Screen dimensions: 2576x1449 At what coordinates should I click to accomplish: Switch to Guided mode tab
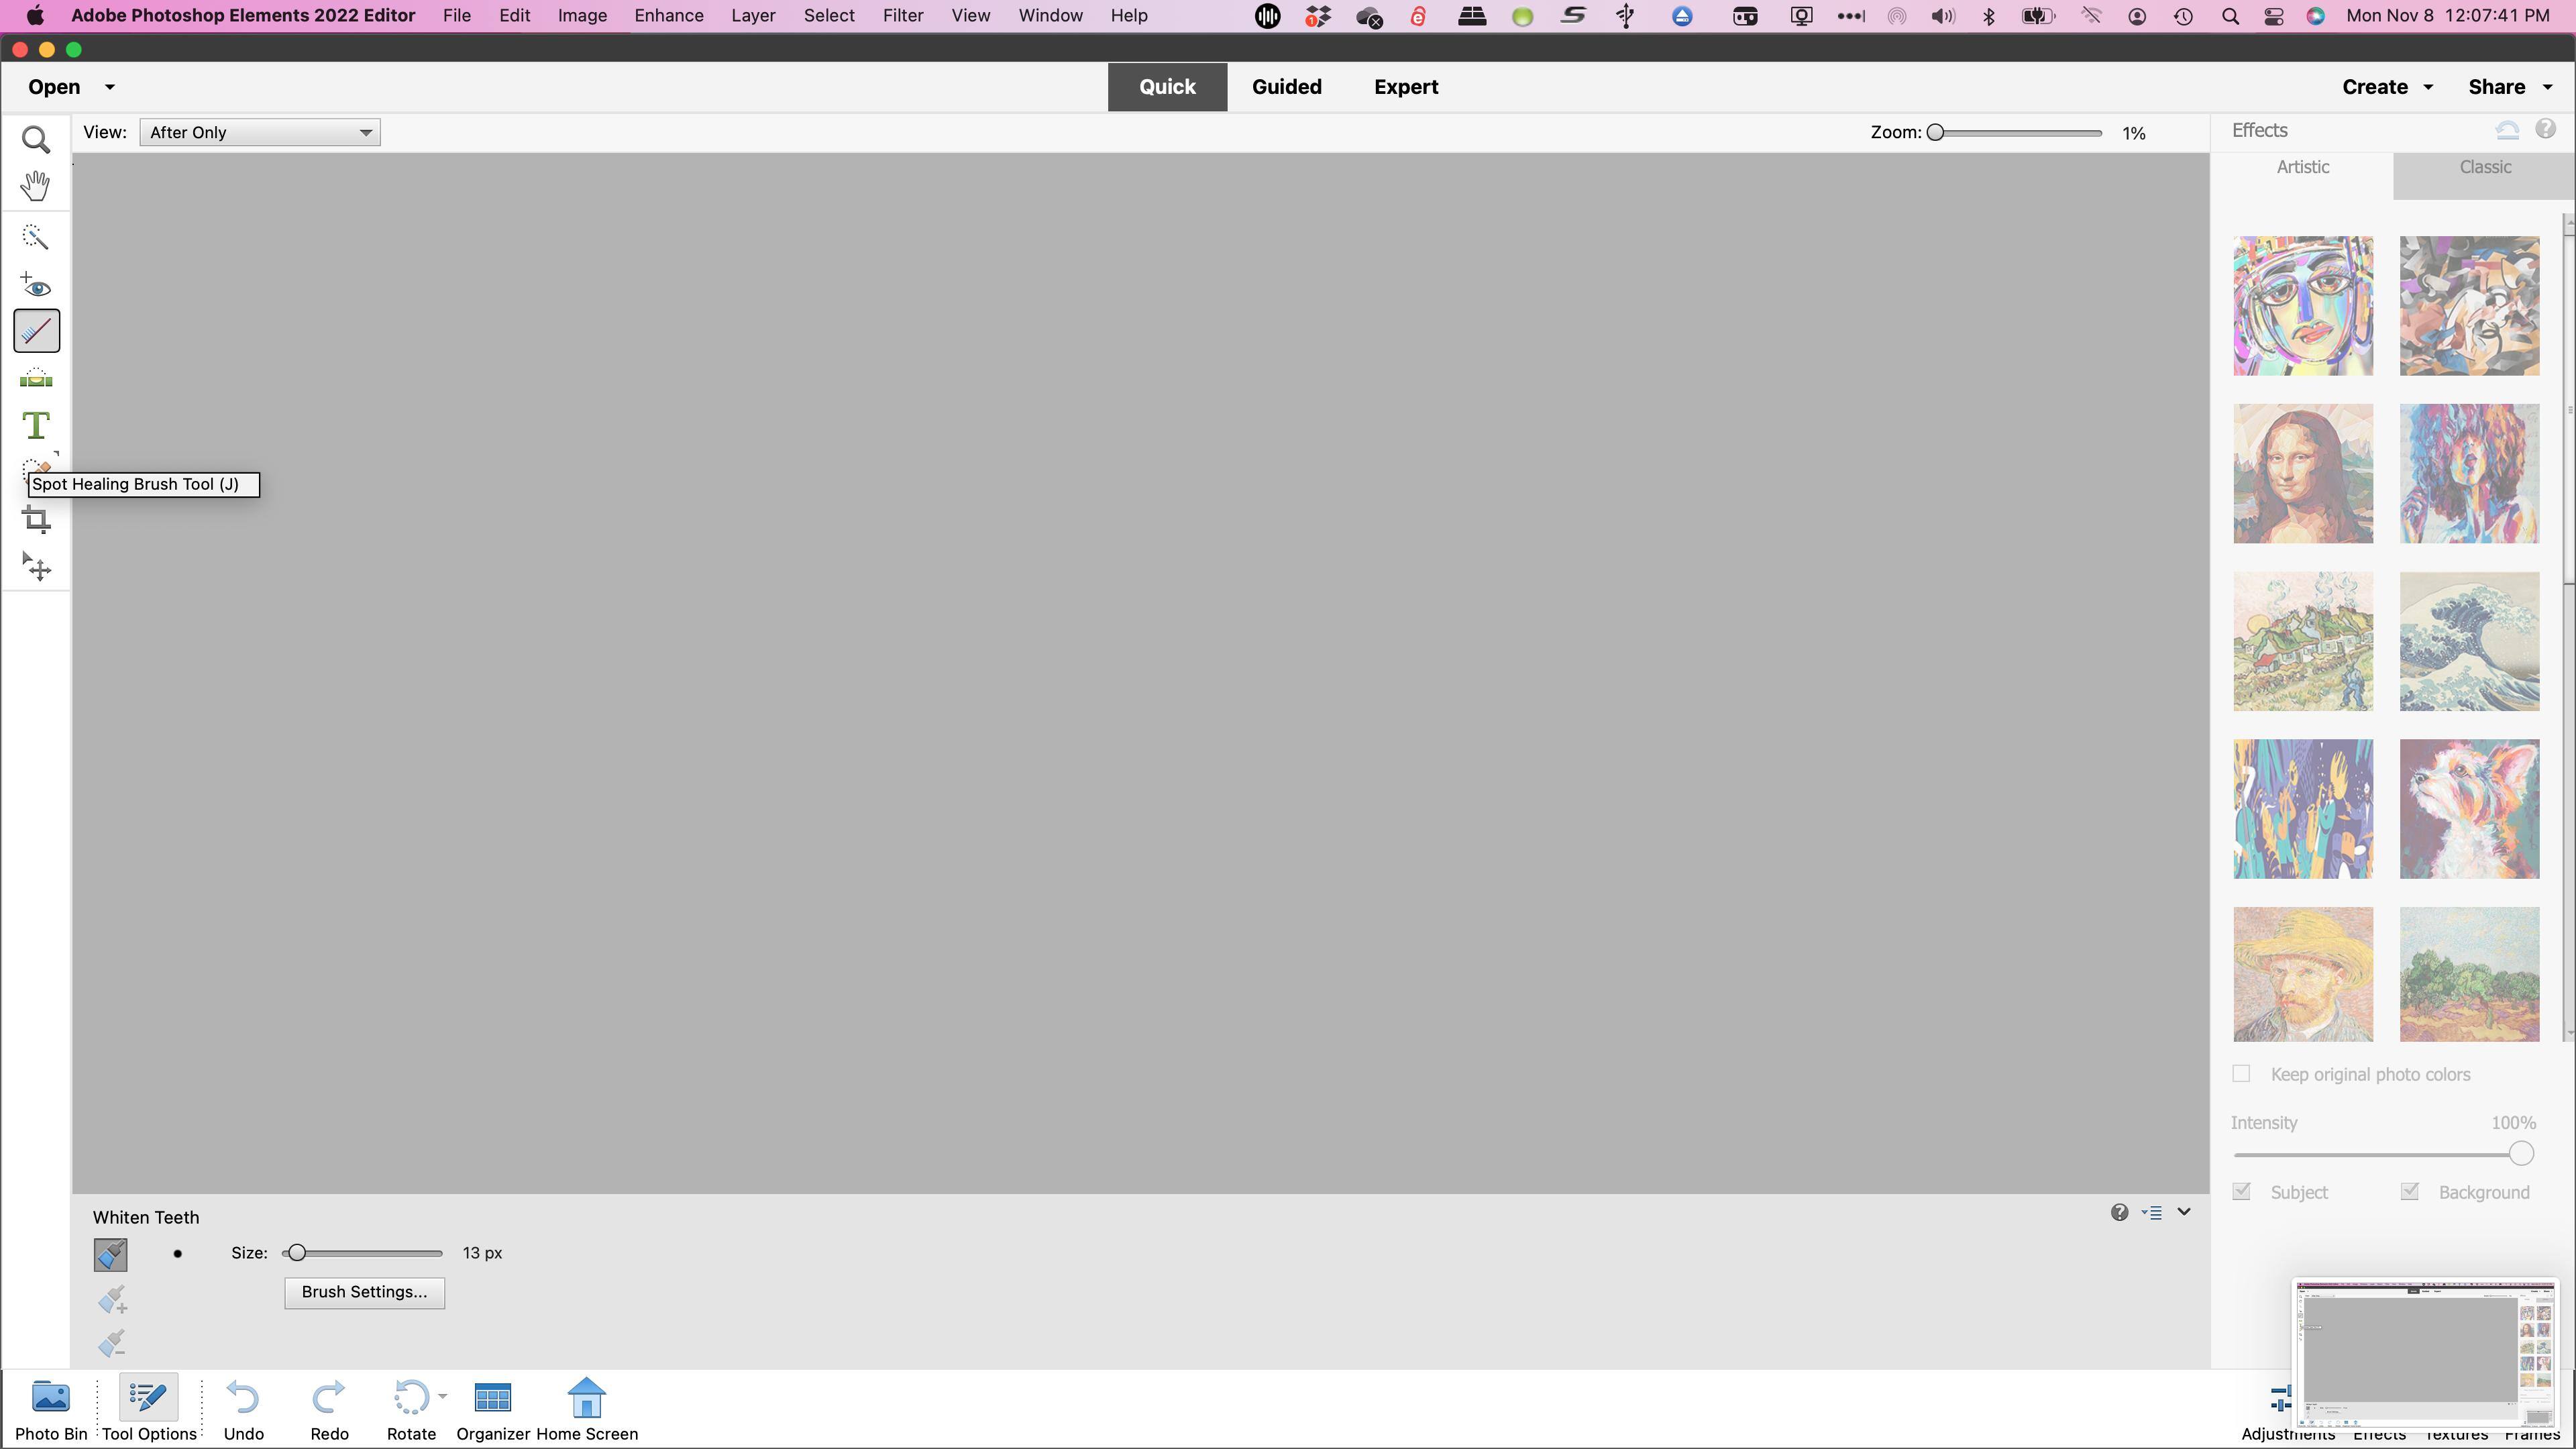[1286, 87]
